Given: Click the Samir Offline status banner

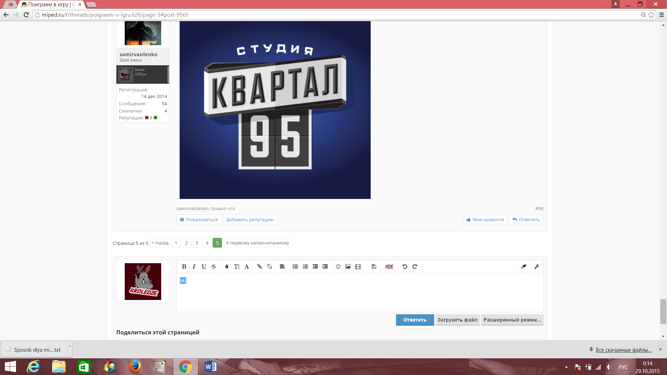Looking at the screenshot, I should click(x=143, y=74).
